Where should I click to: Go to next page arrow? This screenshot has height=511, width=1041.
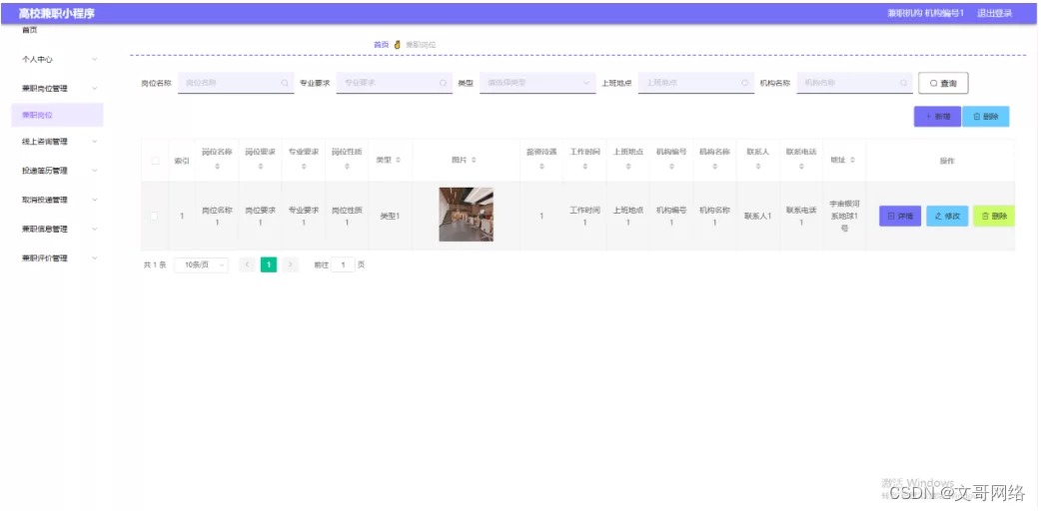[290, 264]
